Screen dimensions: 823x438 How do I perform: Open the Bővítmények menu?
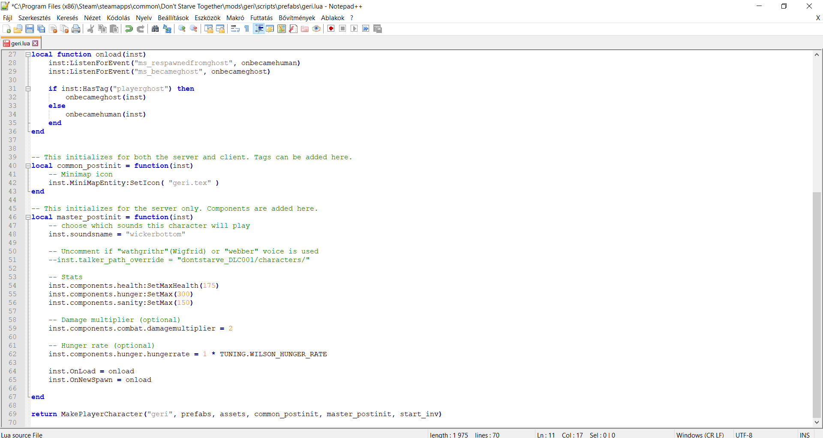[x=297, y=18]
